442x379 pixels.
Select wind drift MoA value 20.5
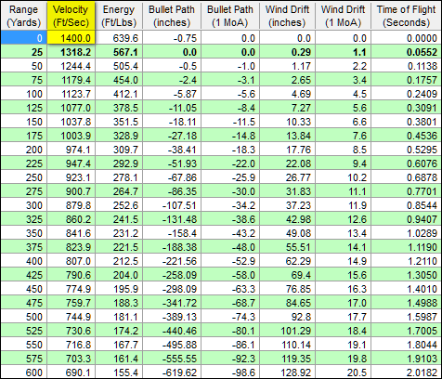click(x=344, y=372)
